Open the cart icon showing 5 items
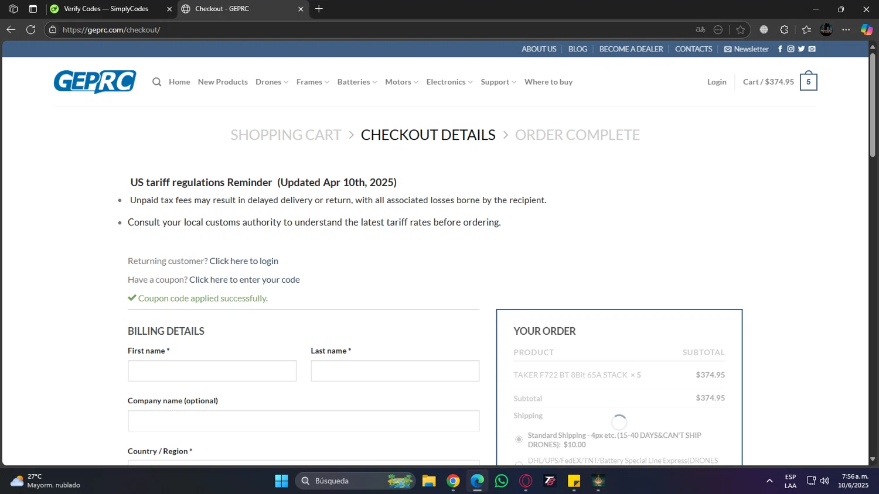The width and height of the screenshot is (879, 494). coord(808,81)
